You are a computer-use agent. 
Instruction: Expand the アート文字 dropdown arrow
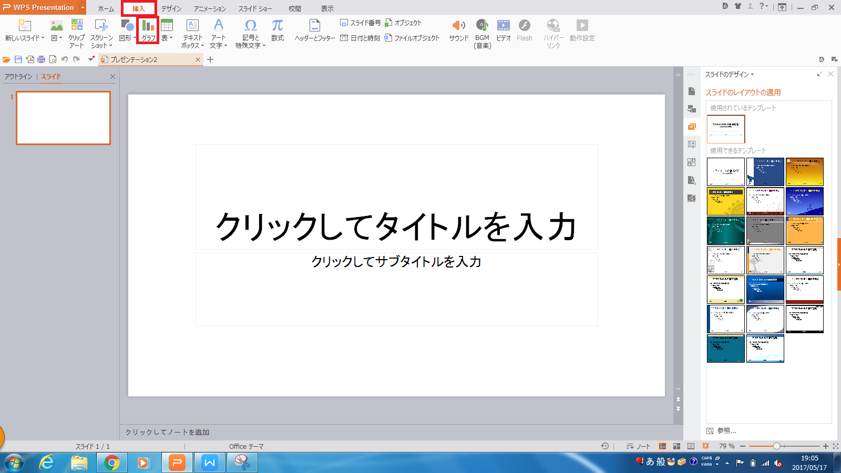225,46
